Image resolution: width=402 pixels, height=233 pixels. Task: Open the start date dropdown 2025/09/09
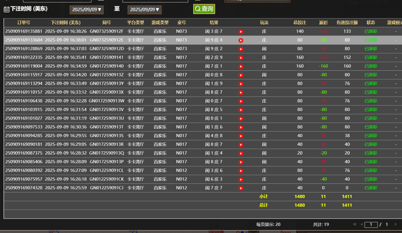(87, 10)
